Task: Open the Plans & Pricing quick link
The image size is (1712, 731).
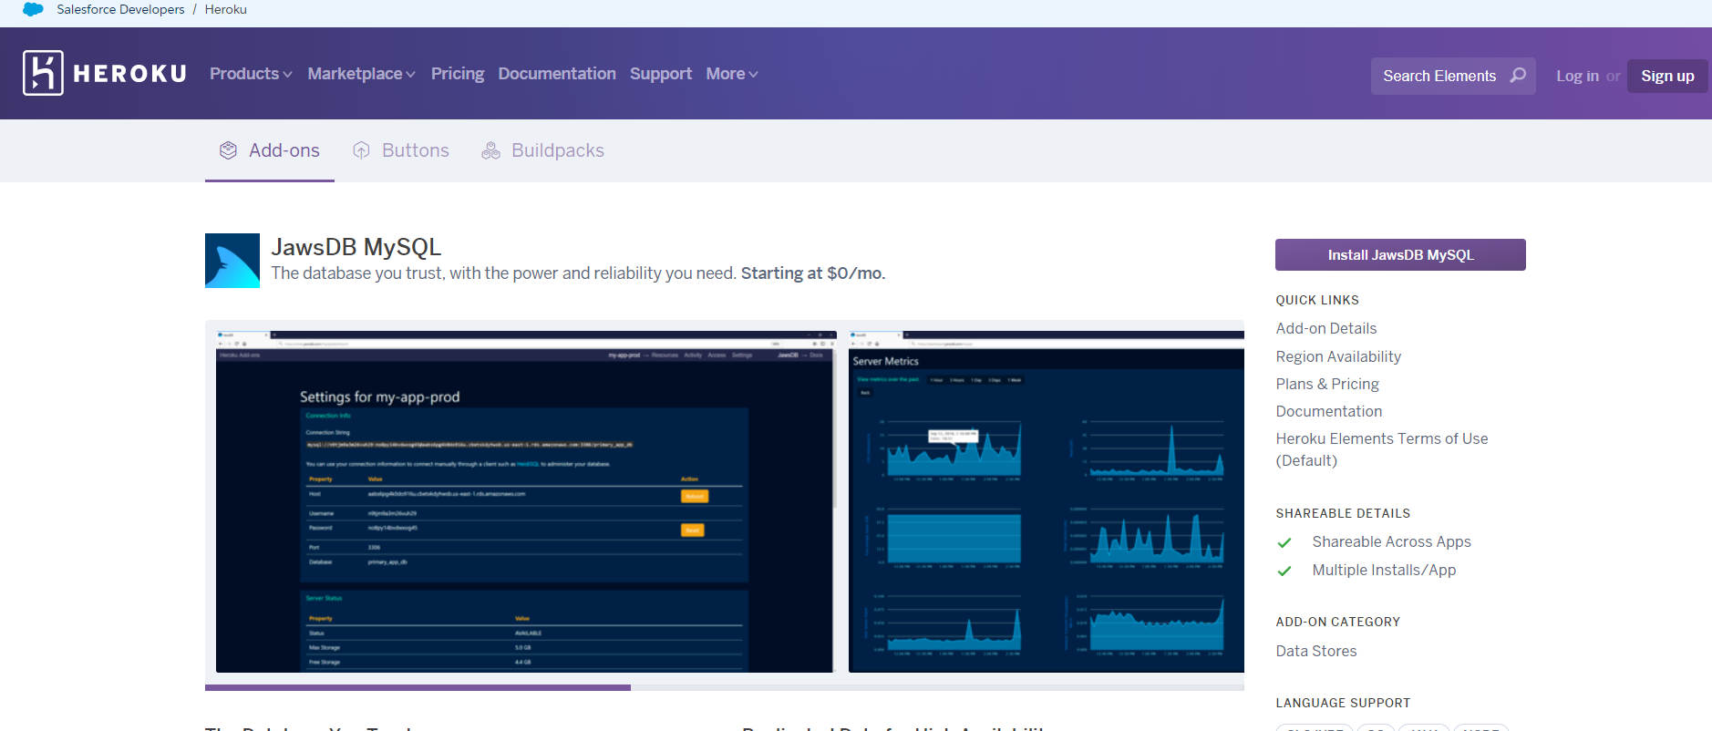Action: tap(1327, 384)
